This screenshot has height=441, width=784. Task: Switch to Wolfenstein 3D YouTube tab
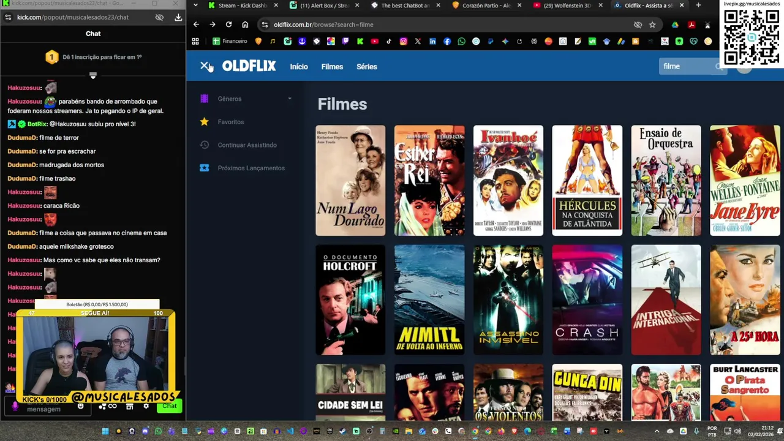(x=567, y=6)
